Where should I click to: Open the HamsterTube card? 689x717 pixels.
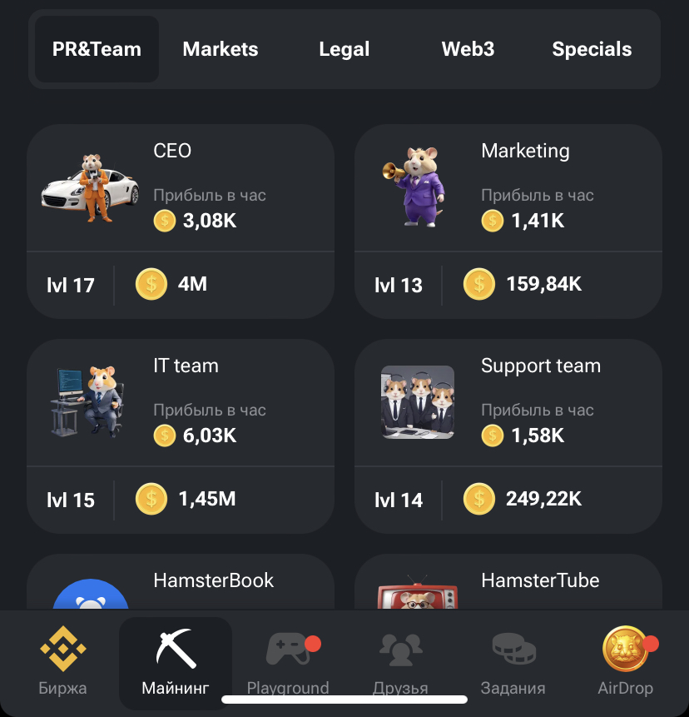(x=508, y=581)
